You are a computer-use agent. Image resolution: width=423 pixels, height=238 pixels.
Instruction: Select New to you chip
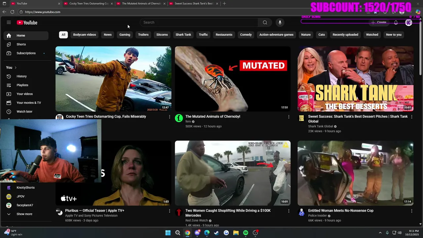(x=394, y=35)
